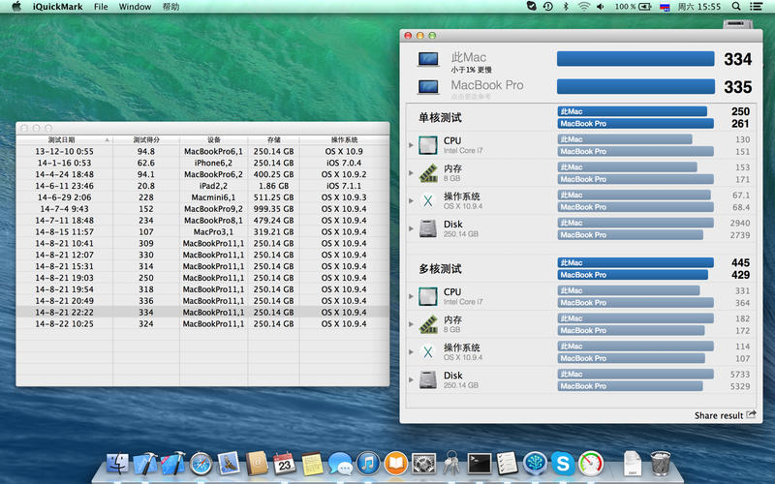Image resolution: width=775 pixels, height=484 pixels.
Task: Click the clock 周六 15:55
Action: [698, 7]
